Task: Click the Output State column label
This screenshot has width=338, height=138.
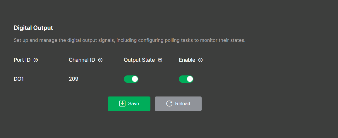Action: click(139, 60)
